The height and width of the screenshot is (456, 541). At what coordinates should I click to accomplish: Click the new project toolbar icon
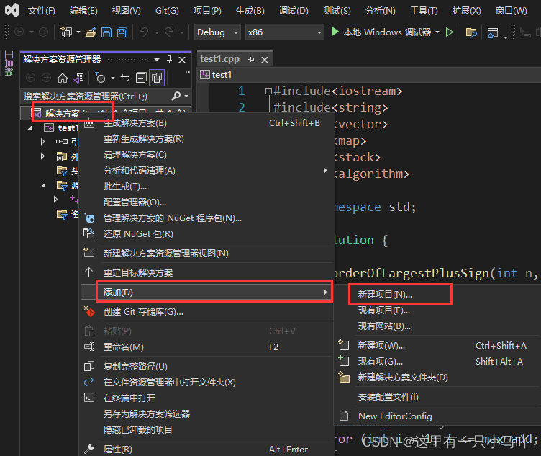[x=66, y=32]
